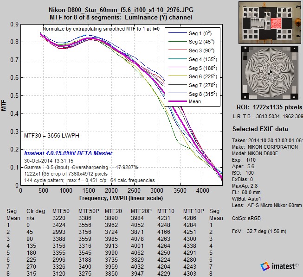Click the 'Imatest 4.0.15.#### BETA Master' text
303x277 pixels.
click(x=68, y=153)
